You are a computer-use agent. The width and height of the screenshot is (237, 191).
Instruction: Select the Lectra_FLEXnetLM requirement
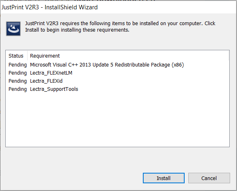[x=51, y=73]
